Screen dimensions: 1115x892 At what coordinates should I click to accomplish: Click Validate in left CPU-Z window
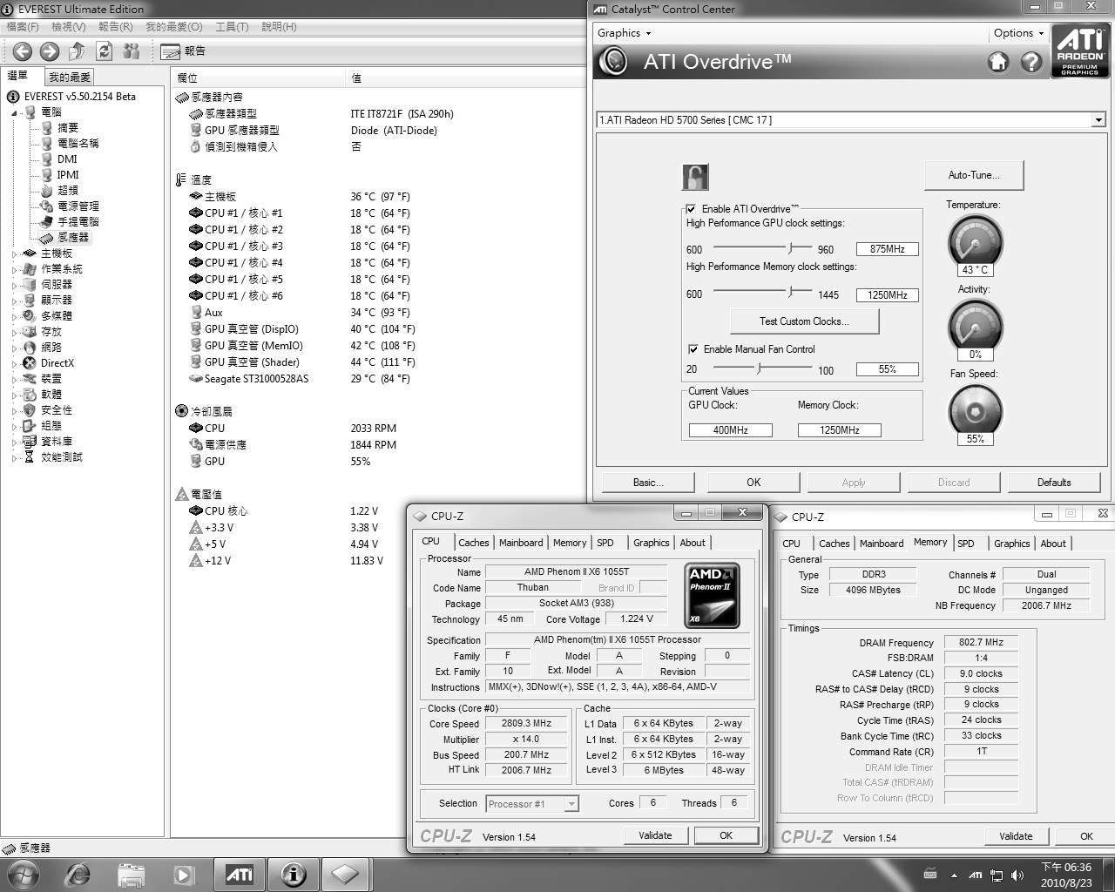655,835
